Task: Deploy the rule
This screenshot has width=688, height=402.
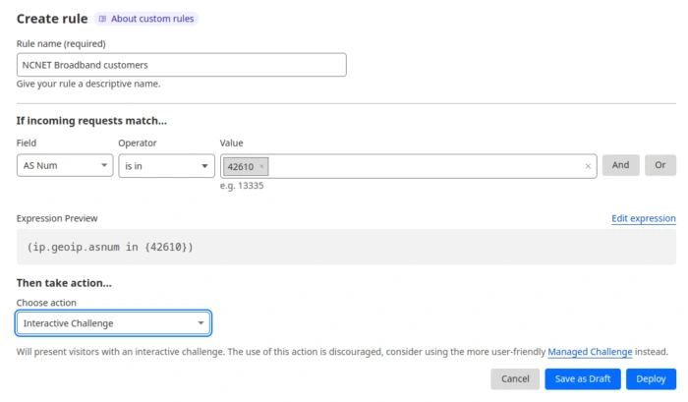Action: [651, 378]
